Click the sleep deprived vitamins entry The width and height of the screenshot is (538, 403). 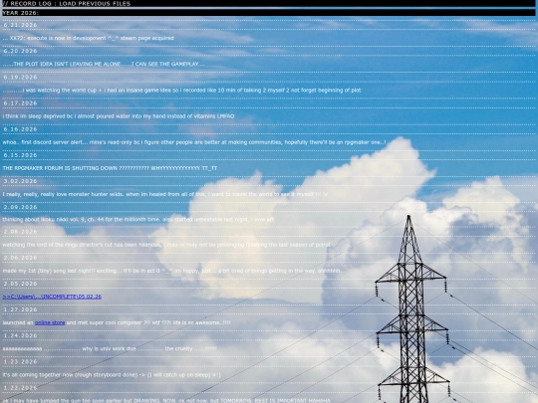tap(119, 116)
